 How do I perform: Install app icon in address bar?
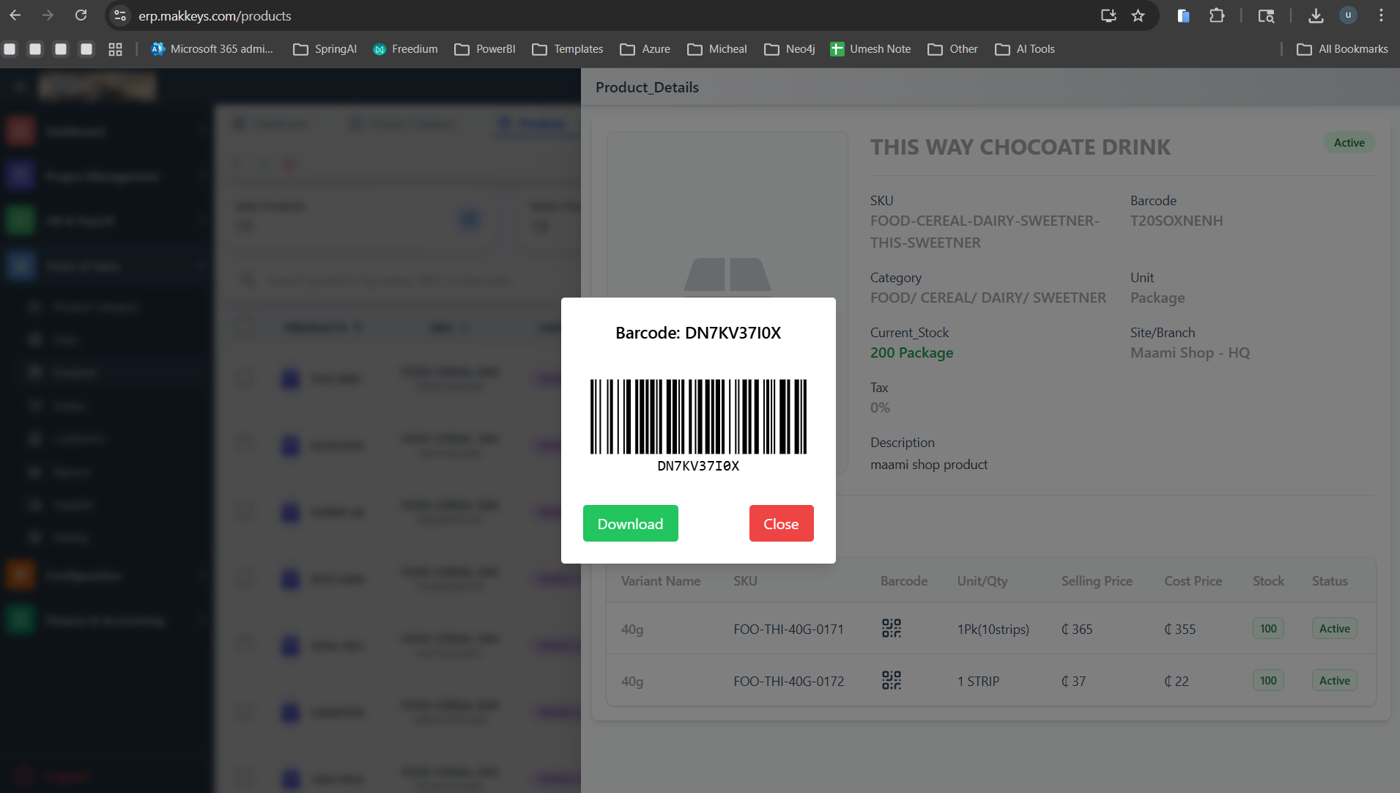[x=1108, y=15]
